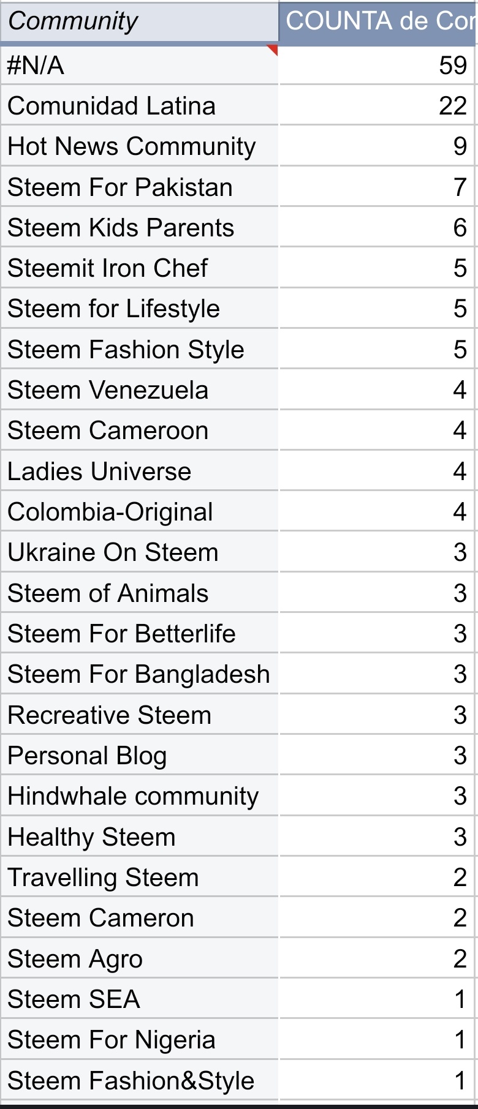
Task: Click the Personal Blog cell
Action: tap(139, 756)
